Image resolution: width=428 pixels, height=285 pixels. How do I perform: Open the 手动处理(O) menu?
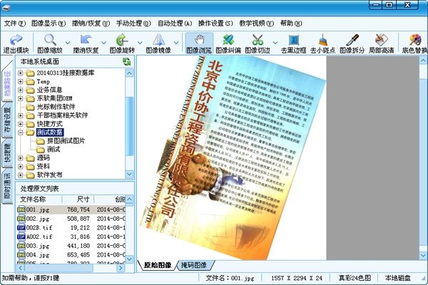pos(133,24)
